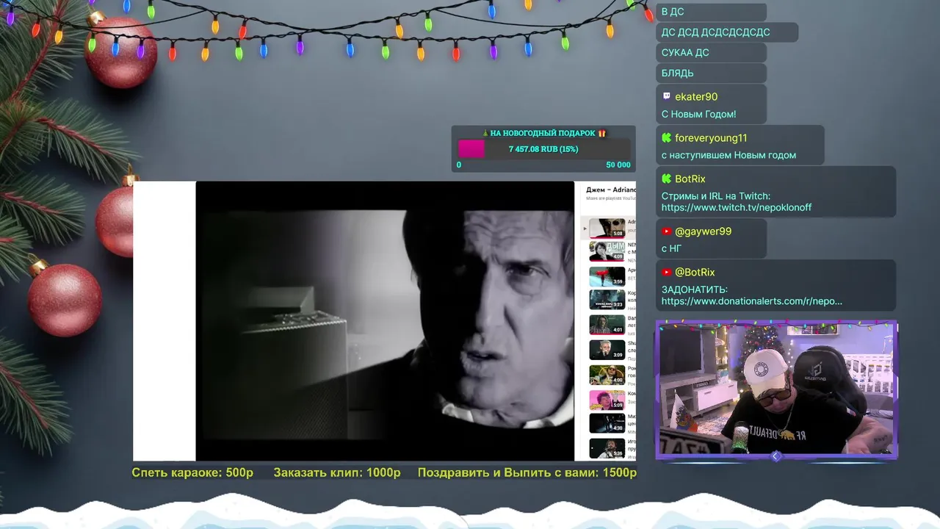Click the pink filled part of the goal bar

471,149
